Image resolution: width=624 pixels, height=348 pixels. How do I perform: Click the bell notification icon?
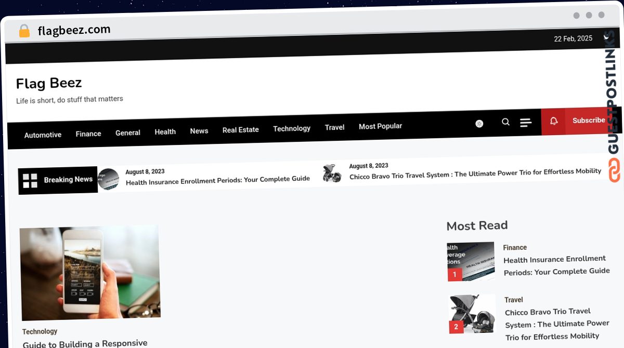[554, 121]
